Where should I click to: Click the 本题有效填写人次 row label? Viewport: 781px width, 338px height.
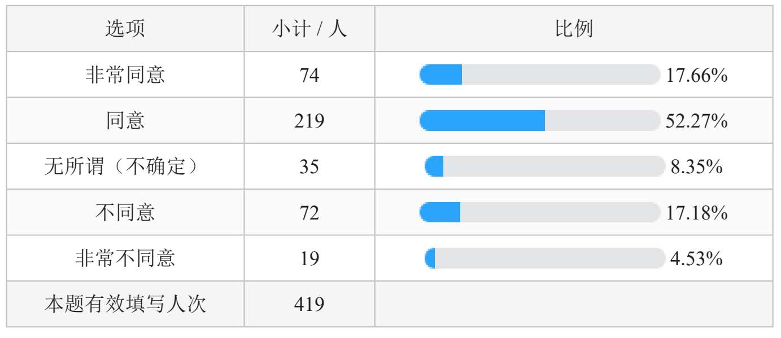[x=125, y=305]
